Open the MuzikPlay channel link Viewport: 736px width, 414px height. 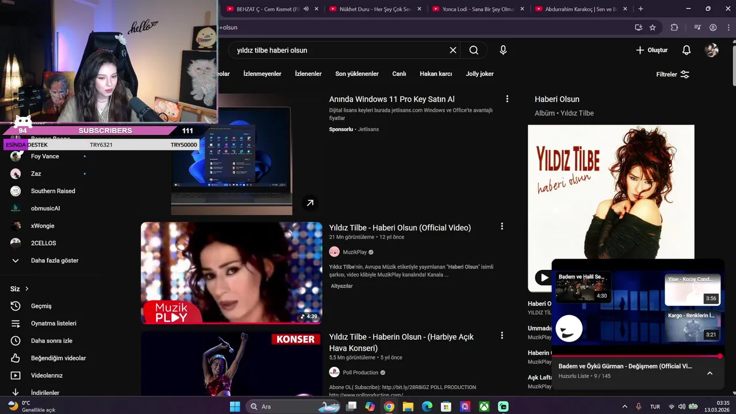point(355,252)
